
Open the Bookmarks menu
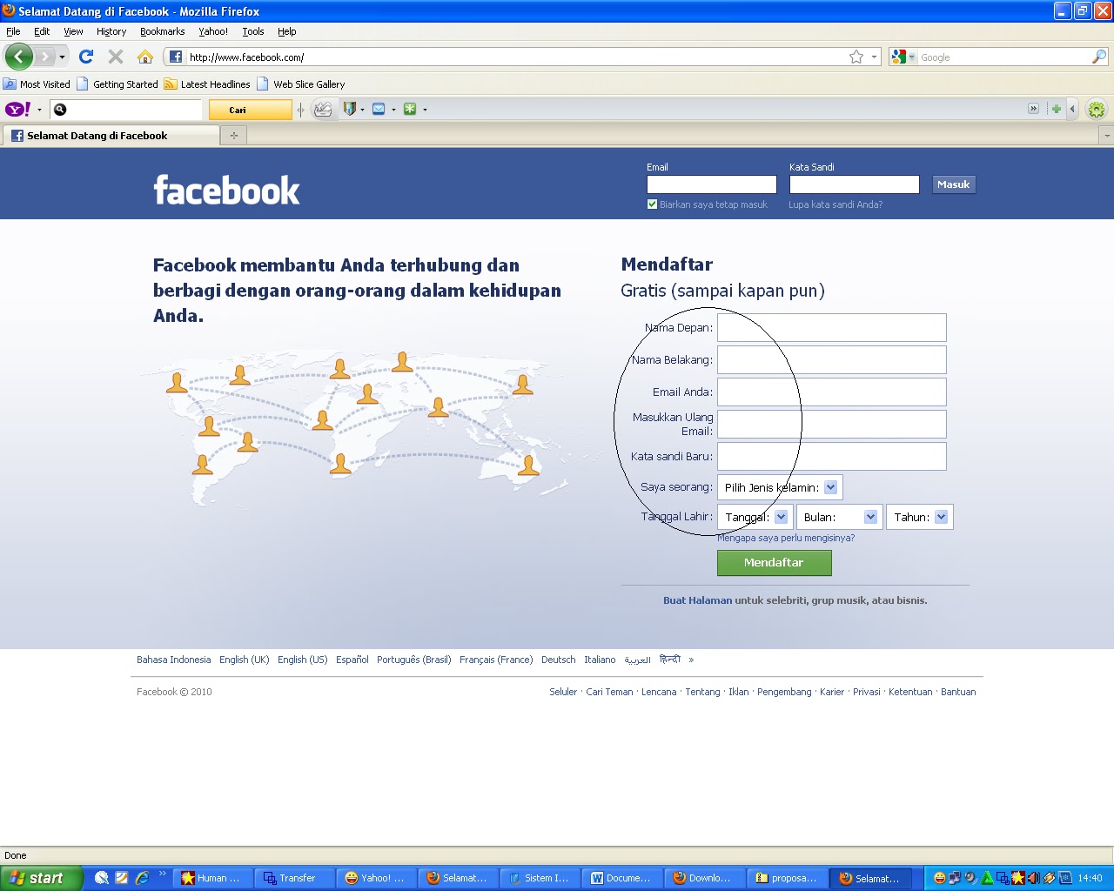162,31
